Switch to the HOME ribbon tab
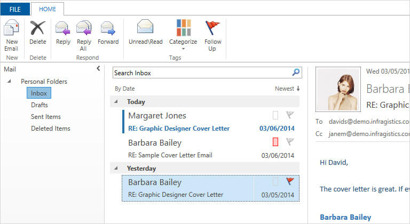Viewport: 410px width, 224px height. point(48,9)
